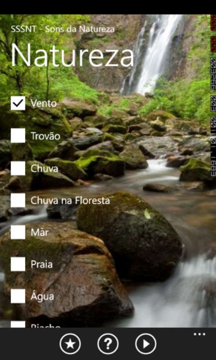This screenshot has width=216, height=360.
Task: Tap the star favorites icon
Action: coord(70,344)
